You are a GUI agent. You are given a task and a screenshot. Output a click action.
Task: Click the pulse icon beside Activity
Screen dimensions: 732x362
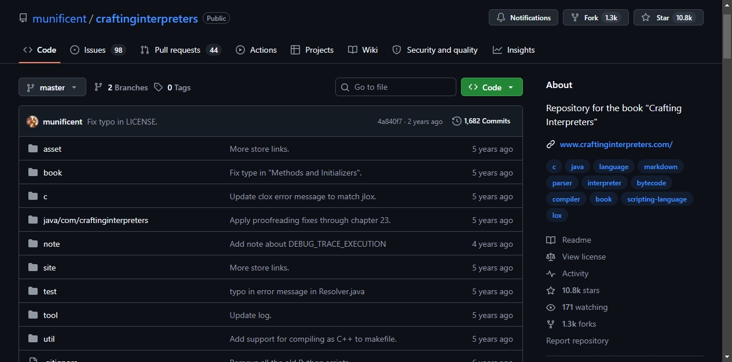(551, 273)
